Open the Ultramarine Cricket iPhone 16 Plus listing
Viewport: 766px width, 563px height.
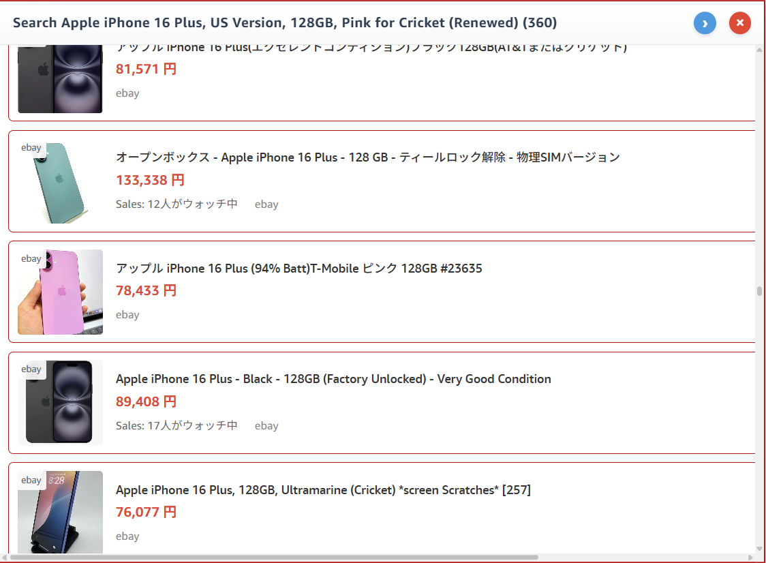pyautogui.click(x=324, y=489)
